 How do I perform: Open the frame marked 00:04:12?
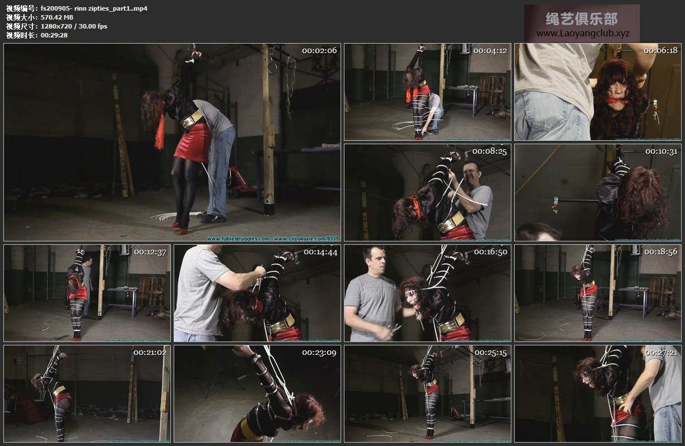427,92
